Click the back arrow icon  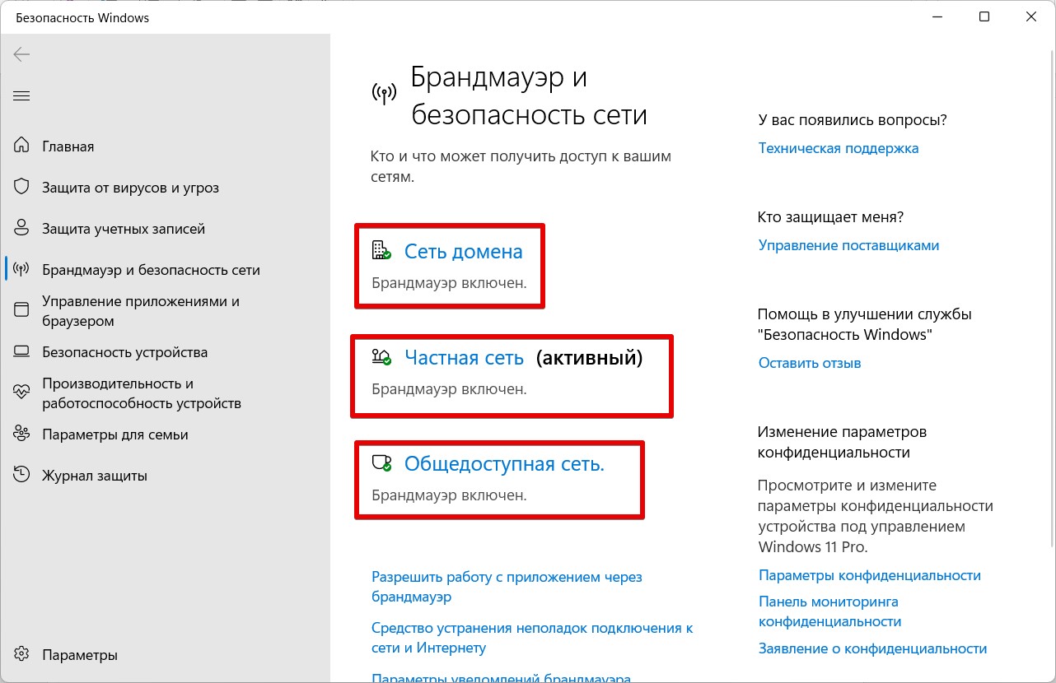(21, 54)
